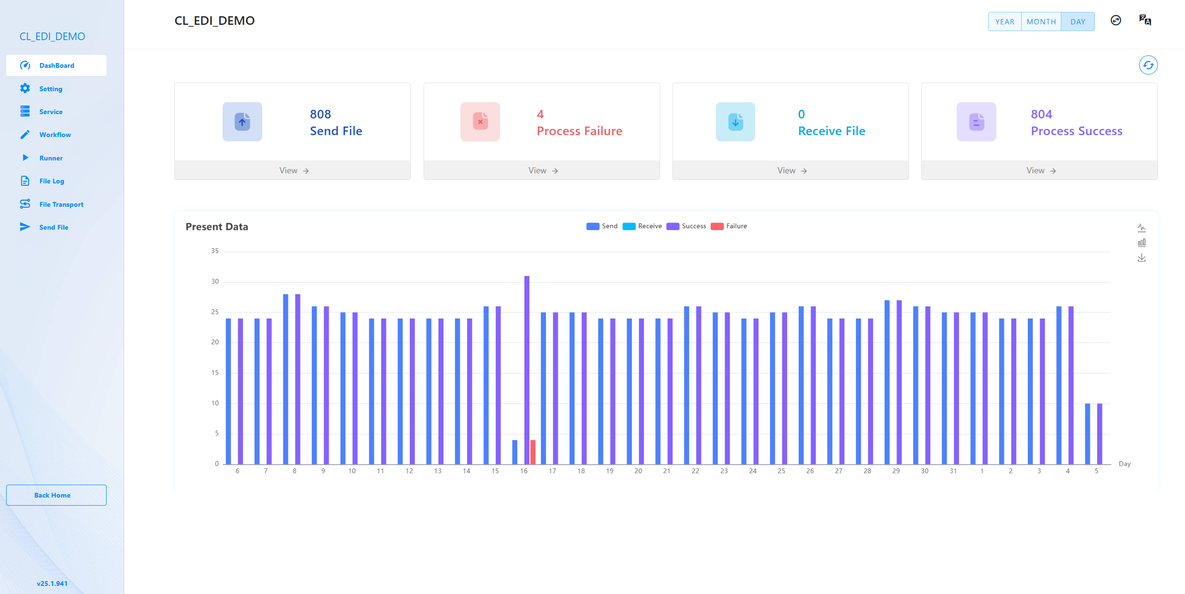Select the DAY time range
Image resolution: width=1185 pixels, height=594 pixels.
tap(1078, 22)
